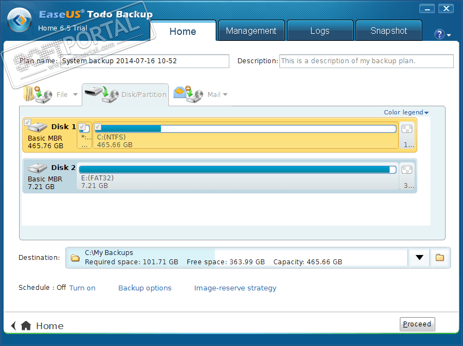Click the bottom Home breadcrumb label

50,326
